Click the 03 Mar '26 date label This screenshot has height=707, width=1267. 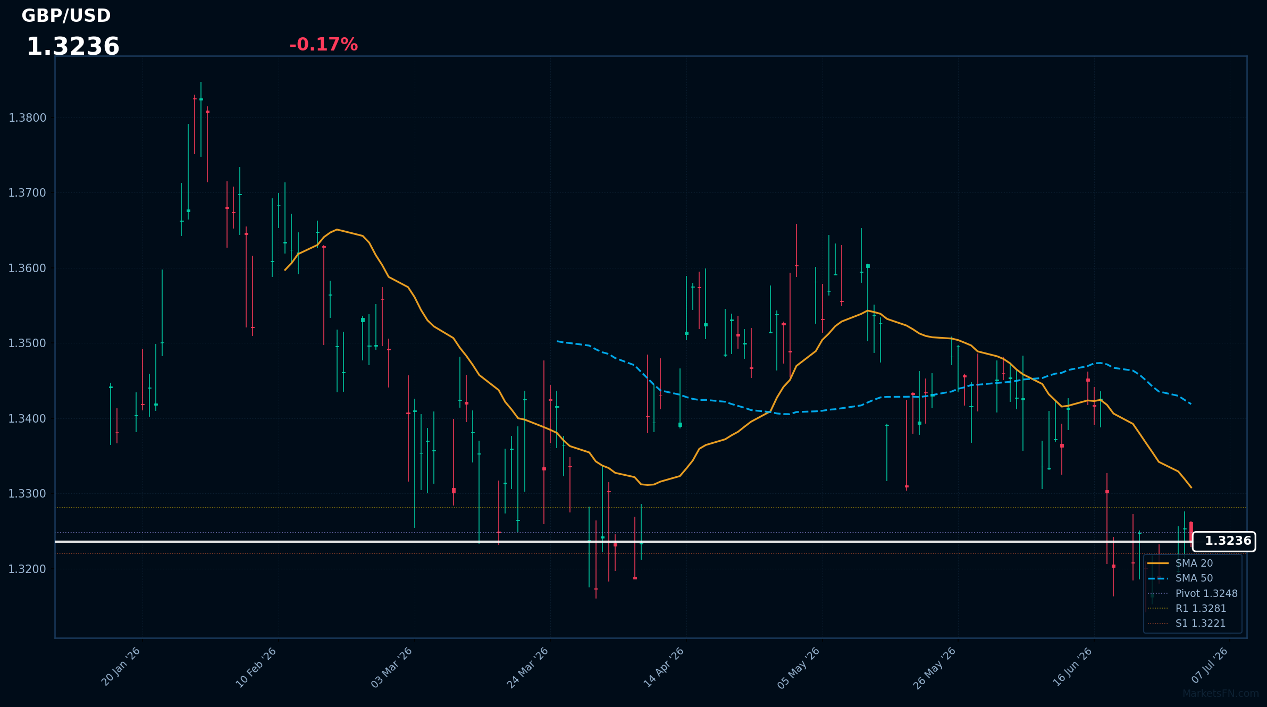click(x=392, y=668)
